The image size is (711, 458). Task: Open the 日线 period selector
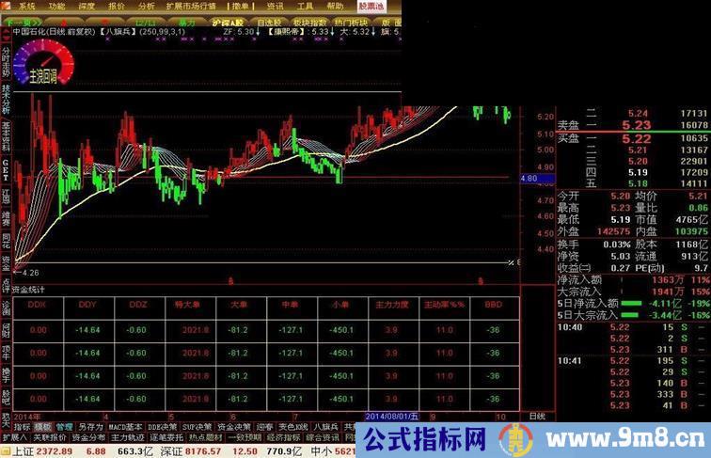tap(536, 415)
